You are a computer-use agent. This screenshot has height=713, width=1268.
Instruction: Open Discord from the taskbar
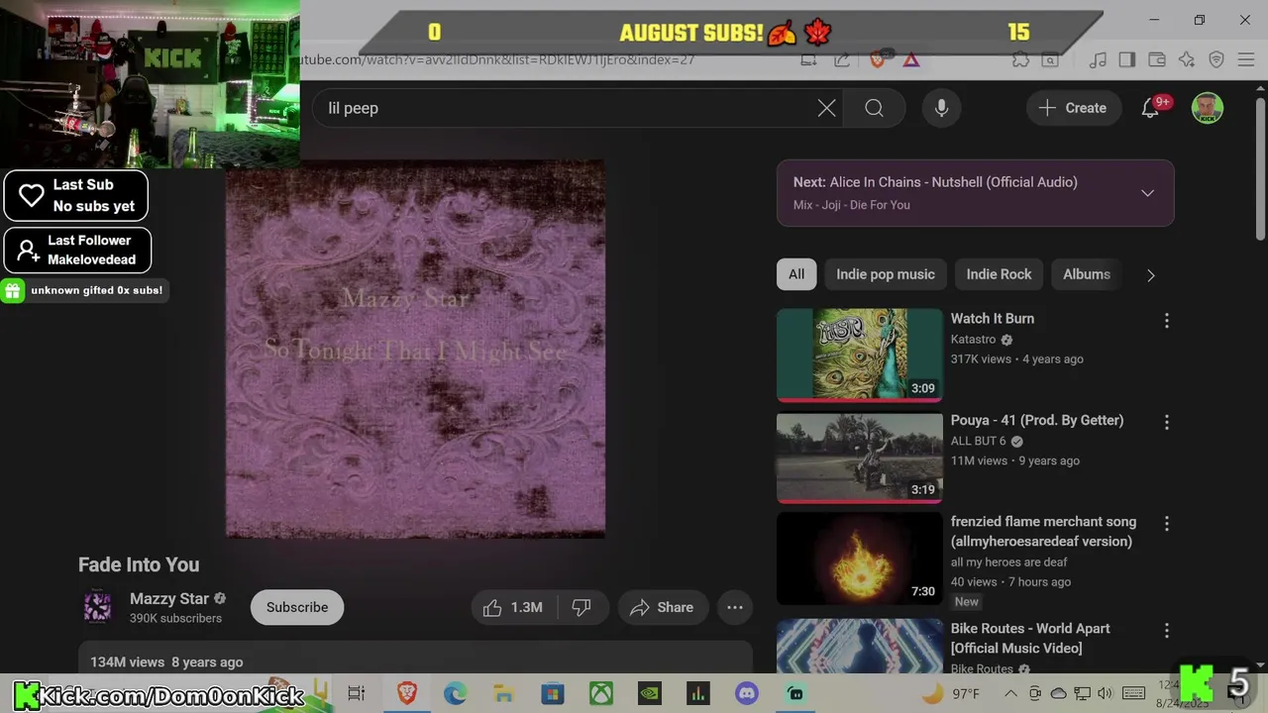(747, 693)
